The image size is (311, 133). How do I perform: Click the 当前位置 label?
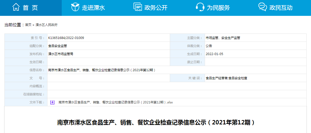(14, 25)
